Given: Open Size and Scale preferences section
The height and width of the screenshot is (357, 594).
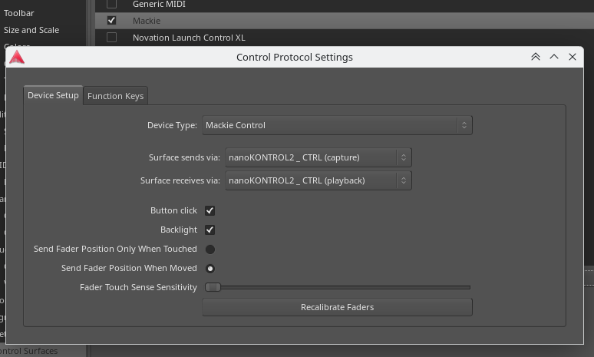Looking at the screenshot, I should (31, 30).
